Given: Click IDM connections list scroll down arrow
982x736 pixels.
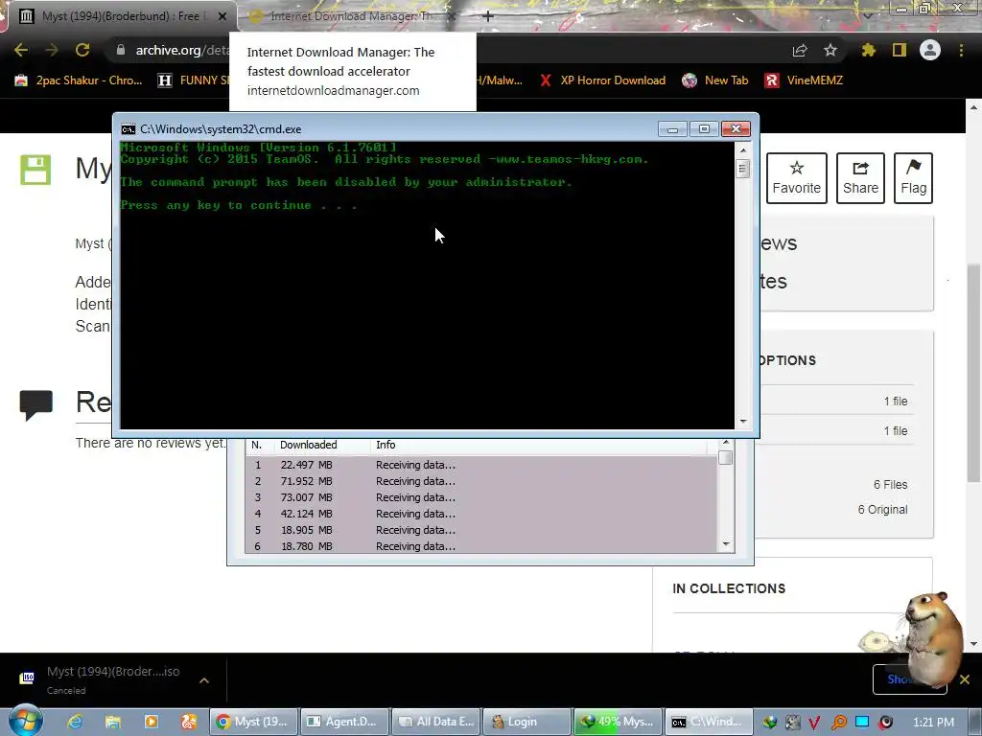Looking at the screenshot, I should [x=726, y=544].
